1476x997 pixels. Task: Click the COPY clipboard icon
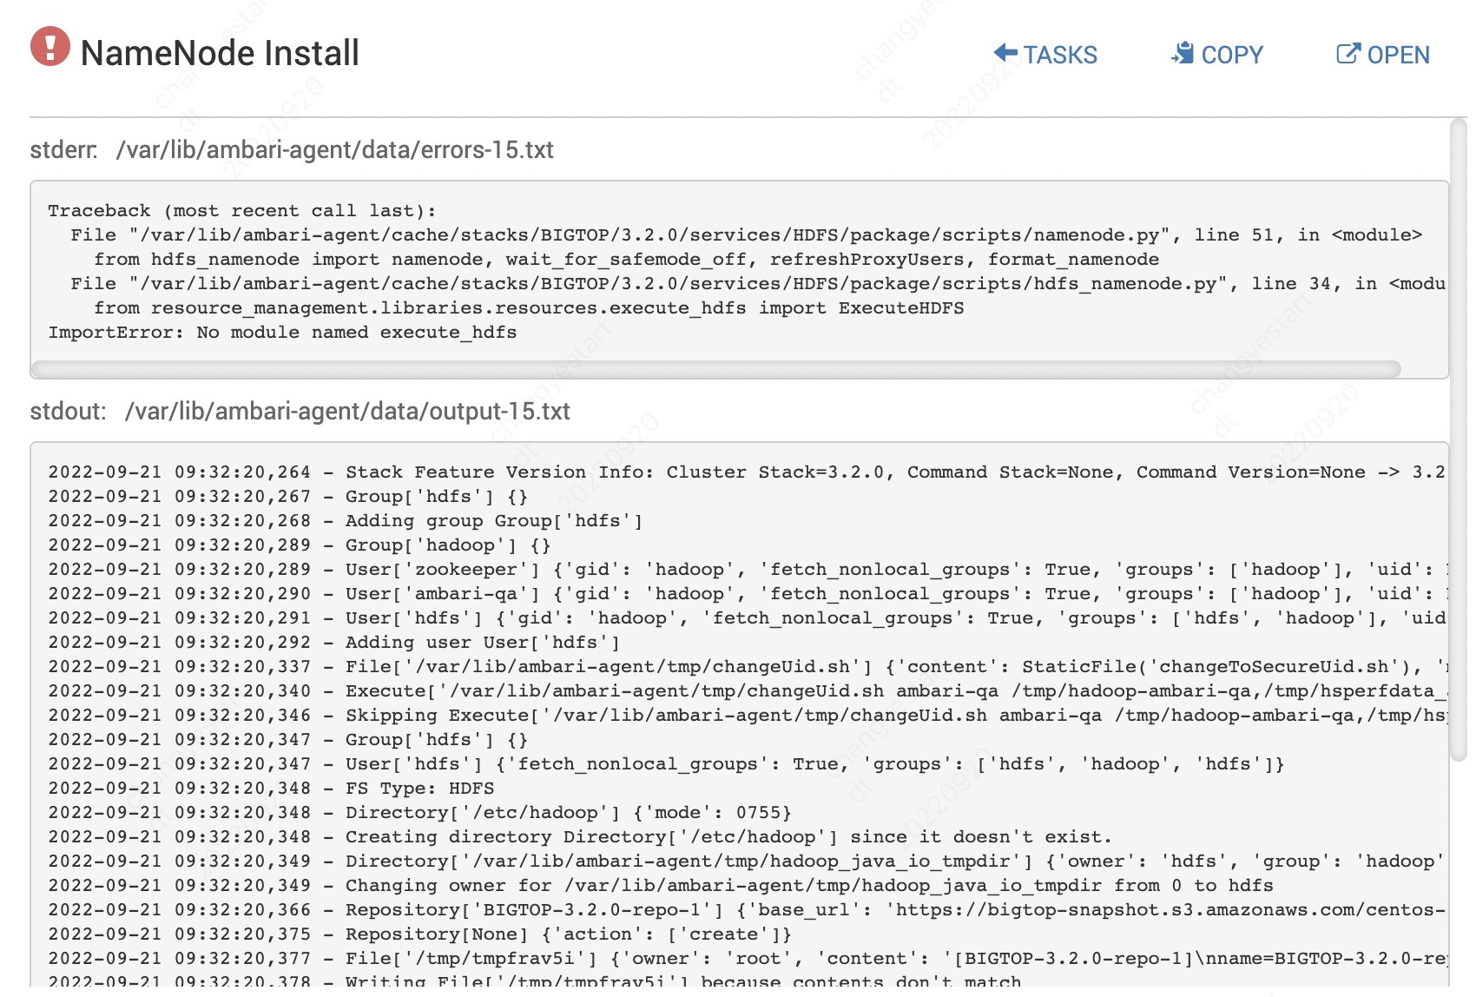click(x=1183, y=53)
